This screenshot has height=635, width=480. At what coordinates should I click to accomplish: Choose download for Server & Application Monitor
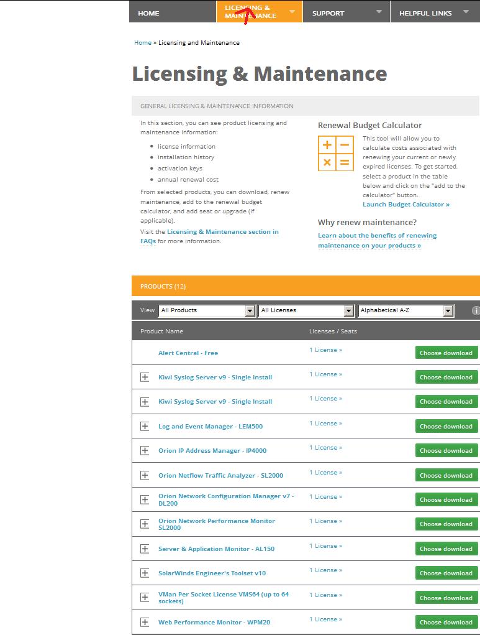click(446, 549)
